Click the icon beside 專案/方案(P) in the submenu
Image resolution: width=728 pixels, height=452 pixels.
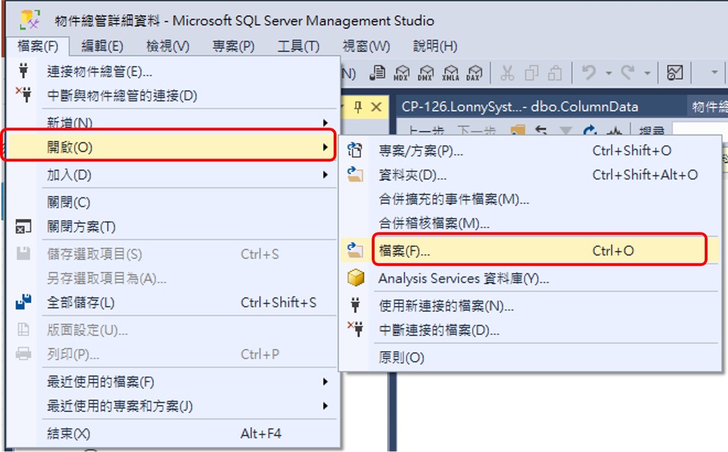355,150
